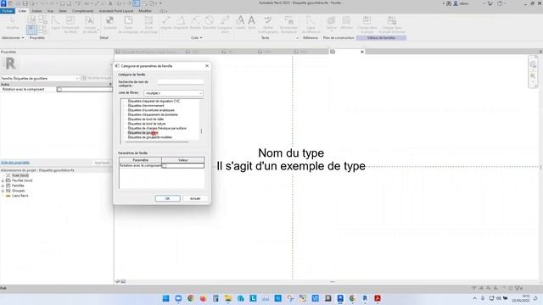Switch to the Vue ribbon tab
543x305 pixels.
[x=50, y=11]
